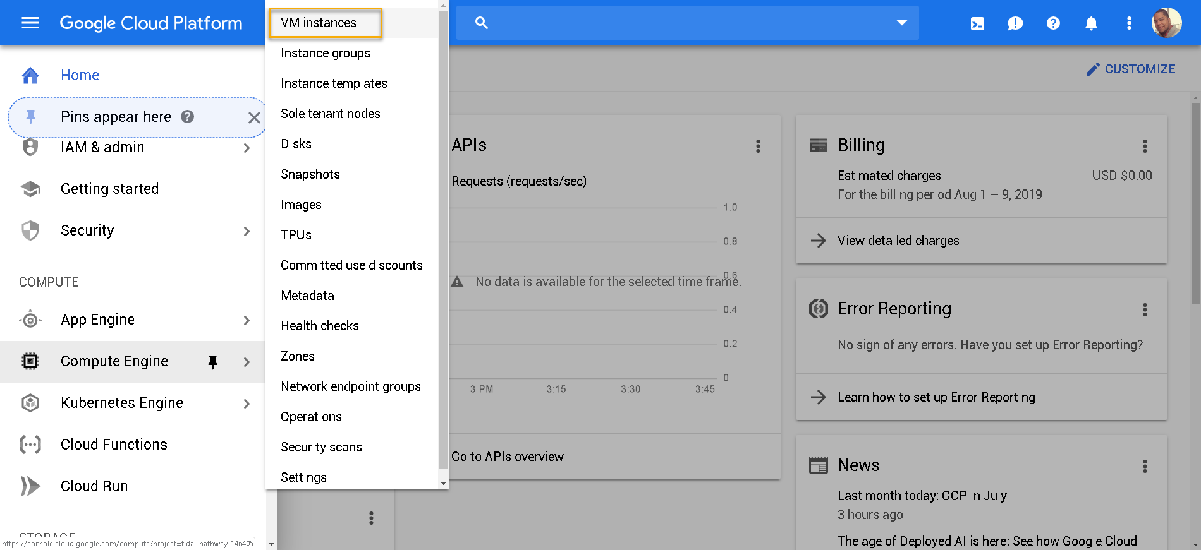1201x550 pixels.
Task: Click the Error Reporting card icon
Action: click(819, 309)
